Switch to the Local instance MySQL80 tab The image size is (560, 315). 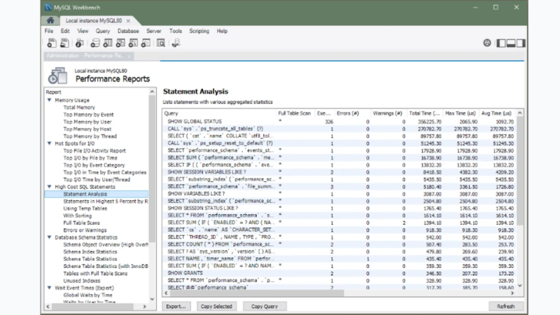pos(95,21)
